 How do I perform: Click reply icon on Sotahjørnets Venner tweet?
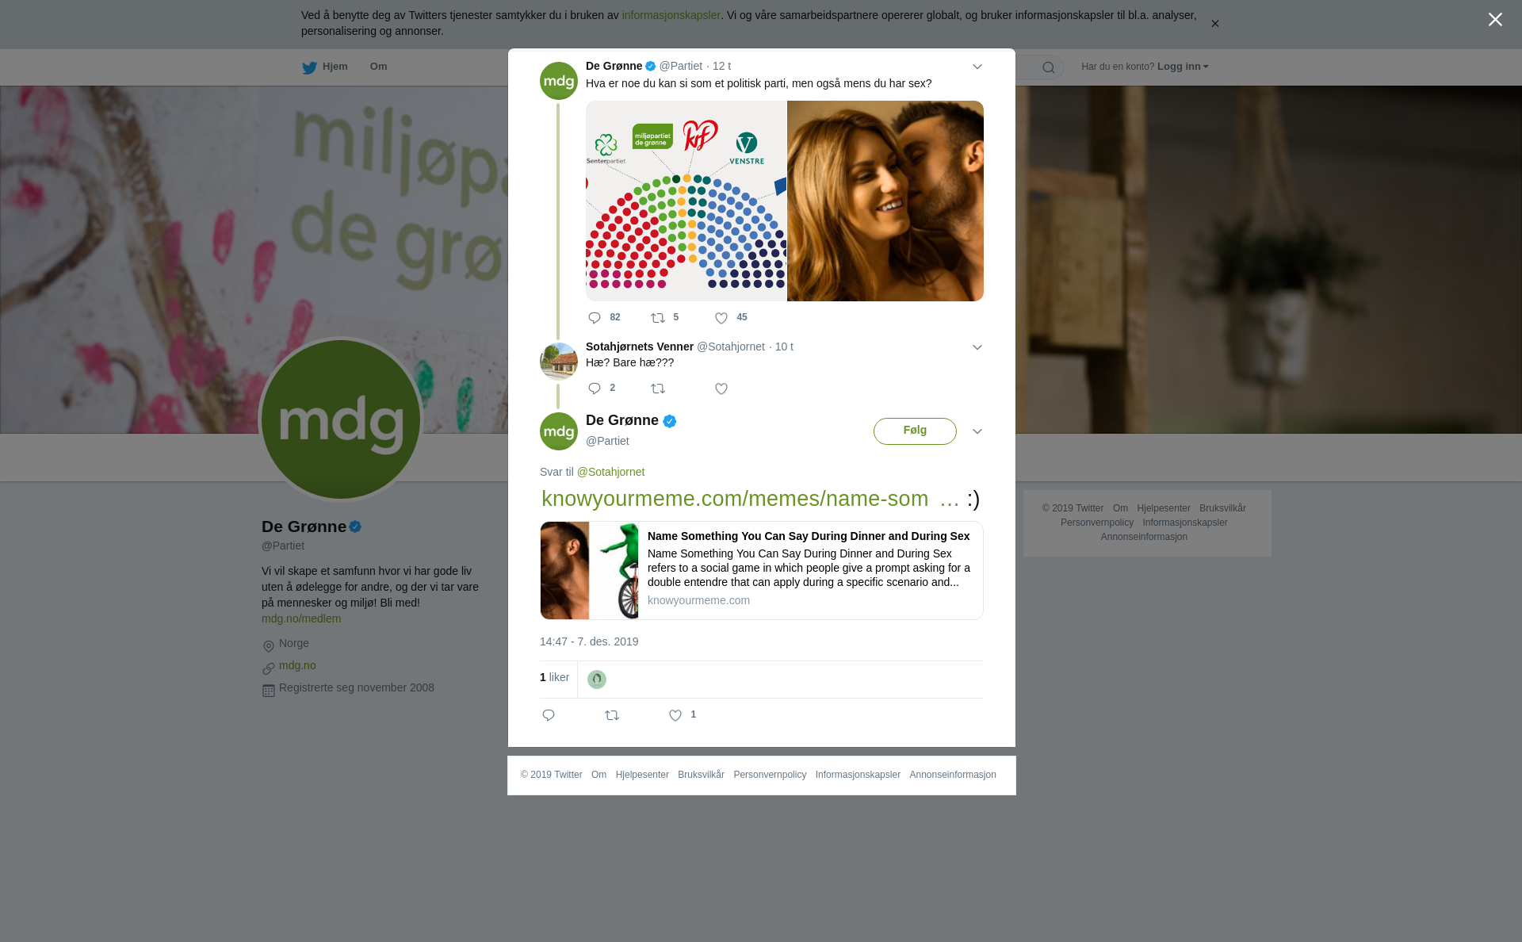tap(595, 389)
